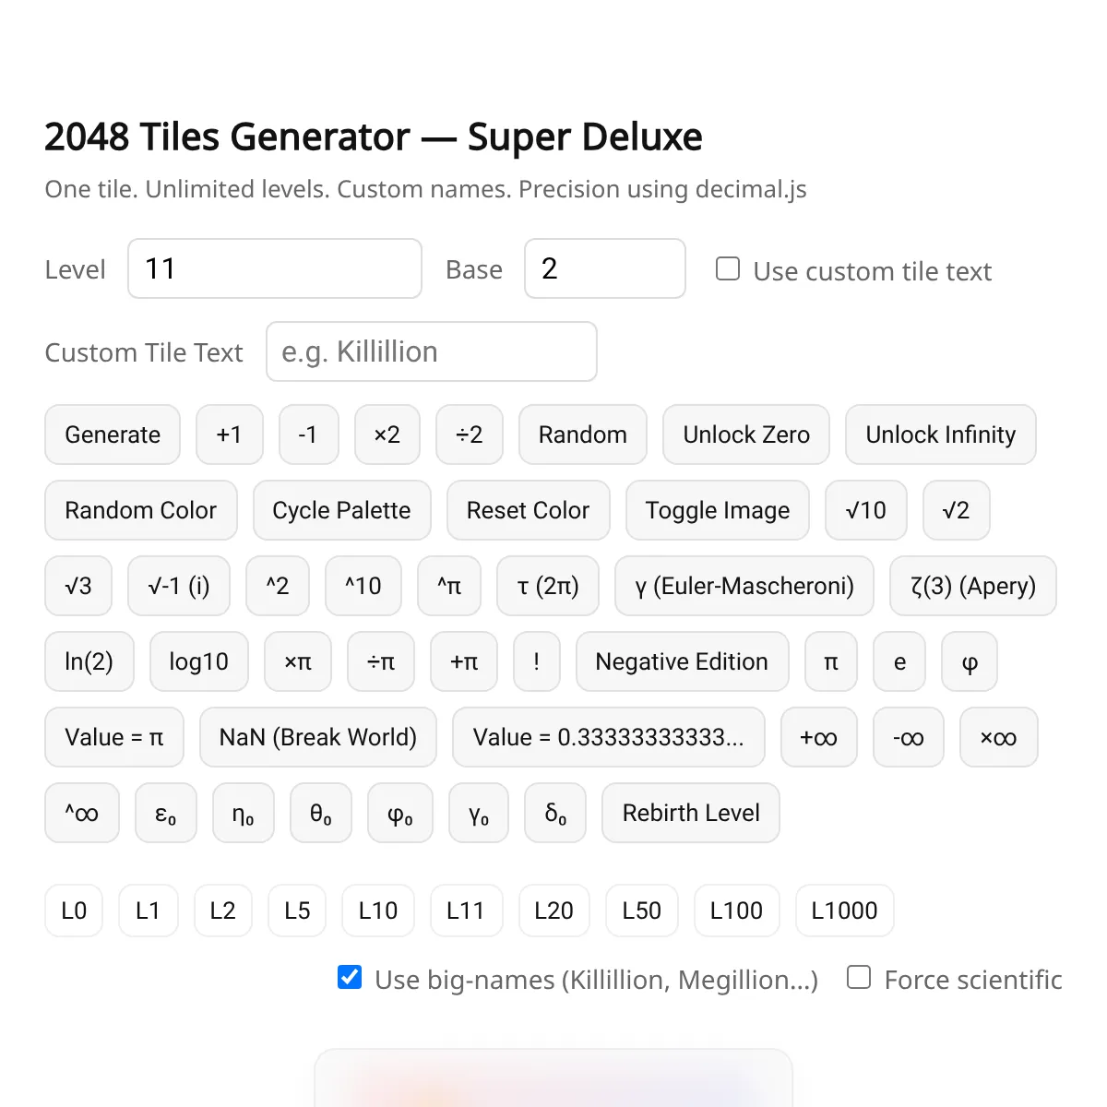Jump to level L1000
Screen dimensions: 1107x1107
click(844, 911)
